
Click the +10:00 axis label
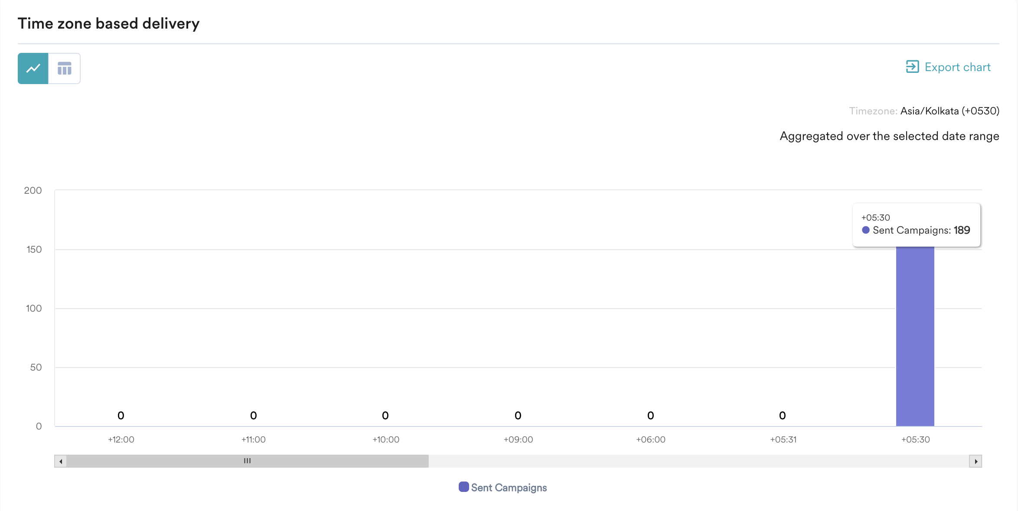(x=386, y=439)
